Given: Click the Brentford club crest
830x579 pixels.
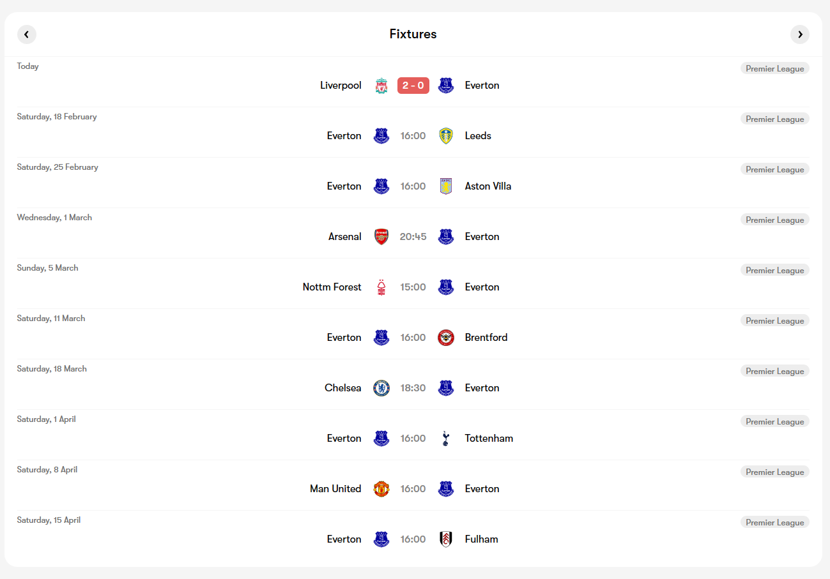Looking at the screenshot, I should click(x=446, y=338).
